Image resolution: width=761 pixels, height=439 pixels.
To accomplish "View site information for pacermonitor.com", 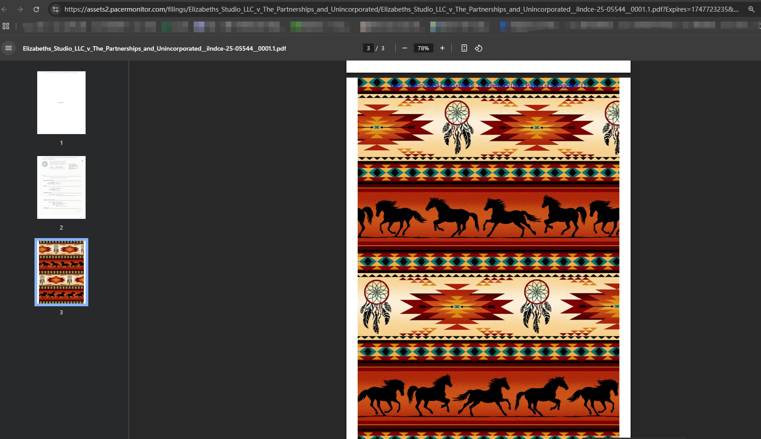I will (56, 9).
